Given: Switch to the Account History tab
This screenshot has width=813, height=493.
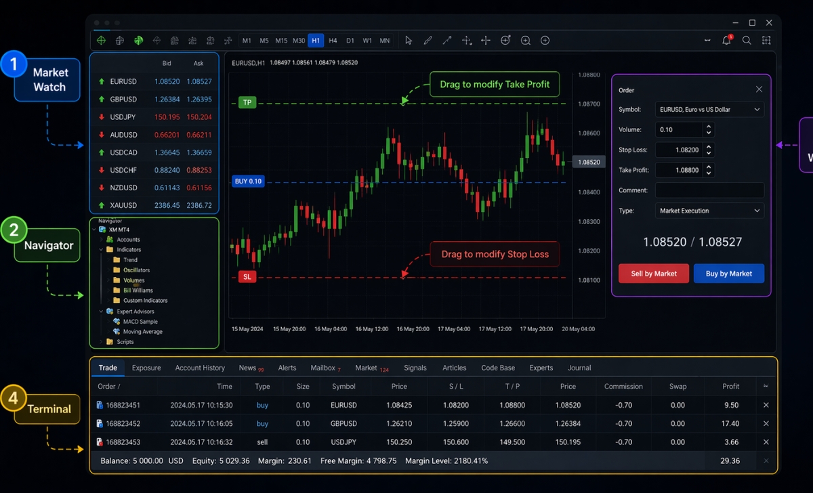Looking at the screenshot, I should click(x=200, y=368).
